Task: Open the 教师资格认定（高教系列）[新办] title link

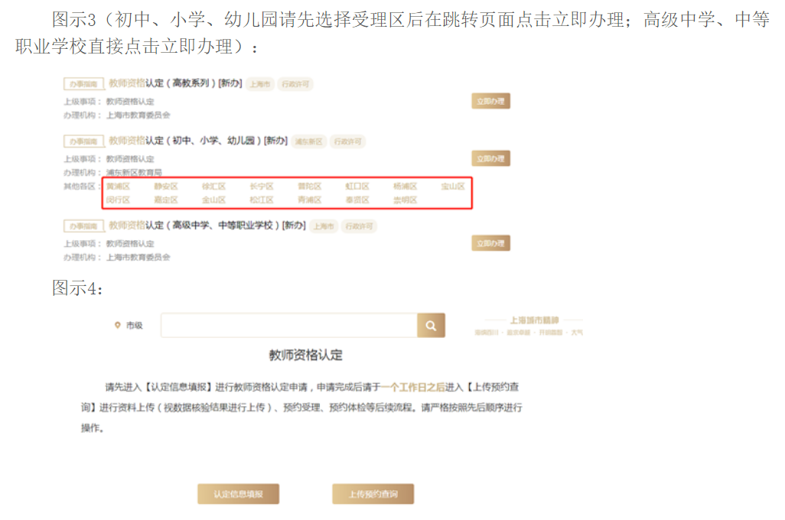Action: tap(175, 83)
